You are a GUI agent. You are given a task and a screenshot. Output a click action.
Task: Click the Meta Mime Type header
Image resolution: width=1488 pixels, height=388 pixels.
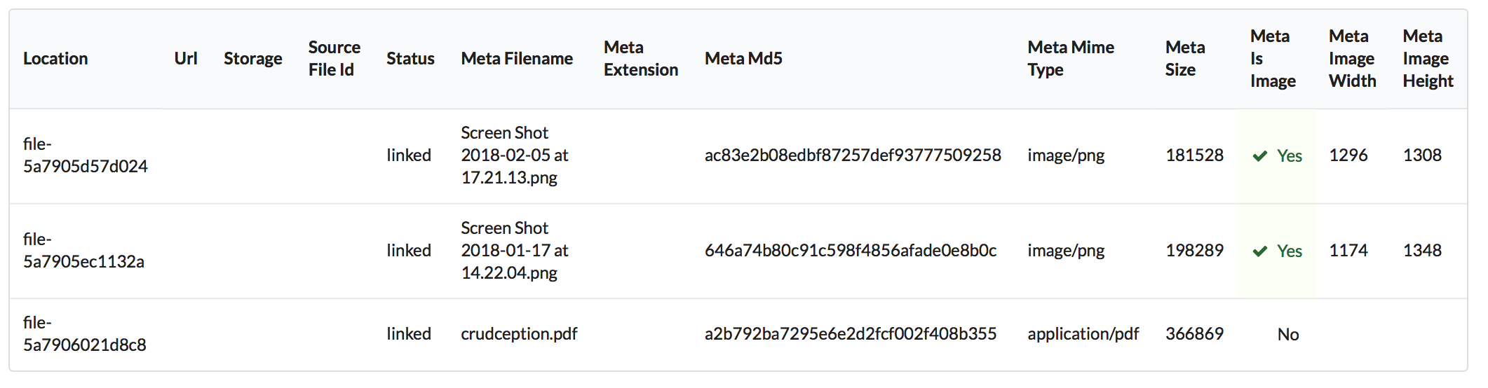tap(1070, 59)
